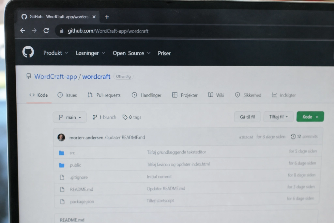Switch to the Issues tab
This screenshot has width=334, height=223.
67,95
